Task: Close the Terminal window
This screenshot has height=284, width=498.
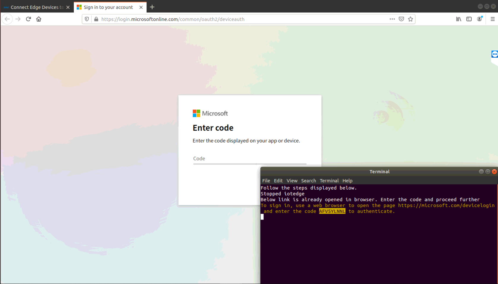Action: [494, 171]
